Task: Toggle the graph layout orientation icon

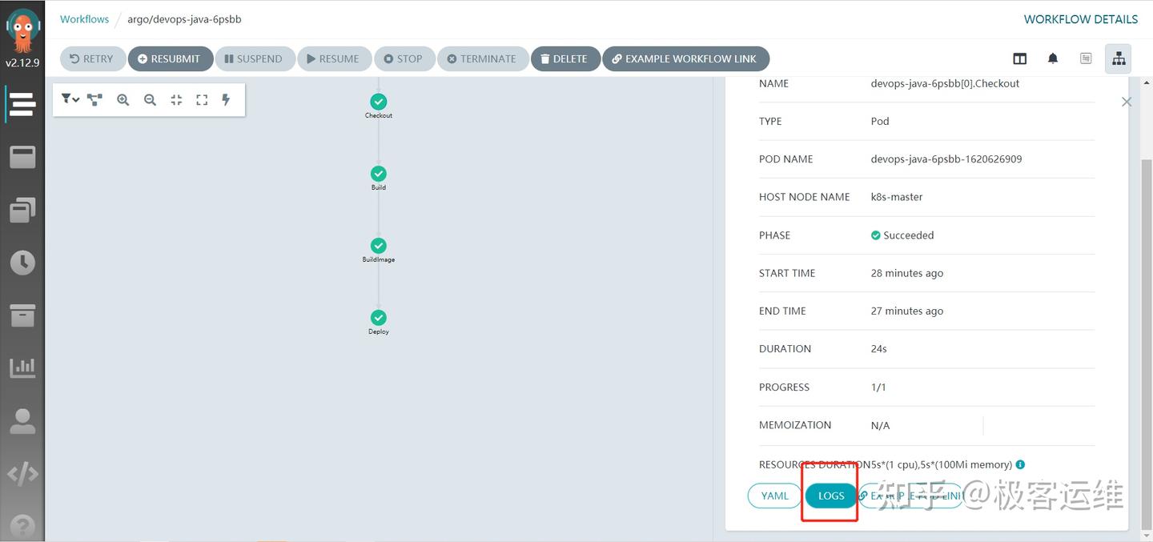Action: pyautogui.click(x=94, y=99)
